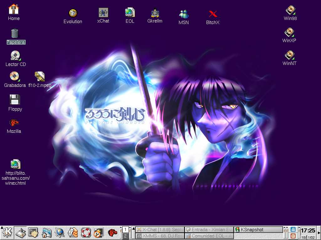Click the 17:25 panel clock
Viewport: 321px width, 240px height.
pos(308,231)
